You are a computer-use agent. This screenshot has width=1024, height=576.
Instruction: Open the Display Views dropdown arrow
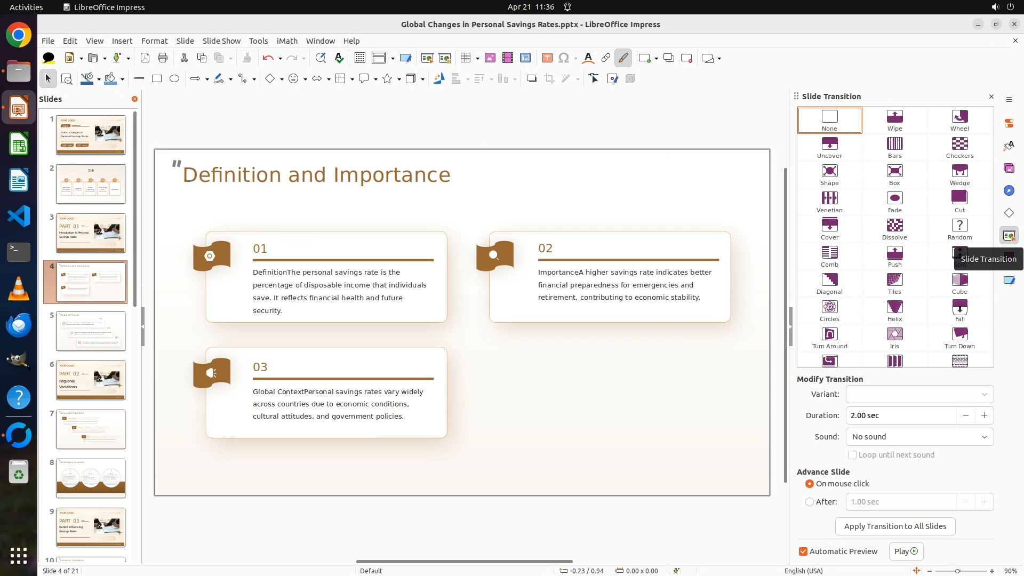393,58
